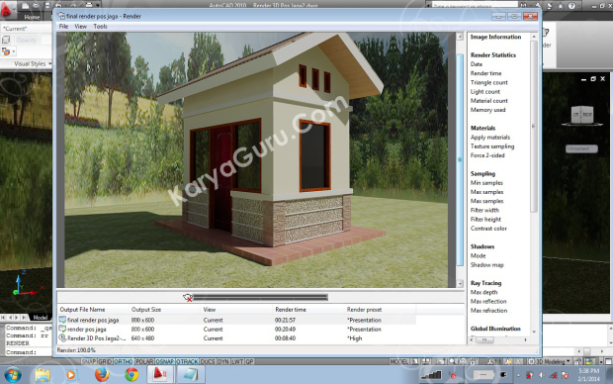
Task: Click the 'Output Size' column header
Action: pyautogui.click(x=164, y=309)
